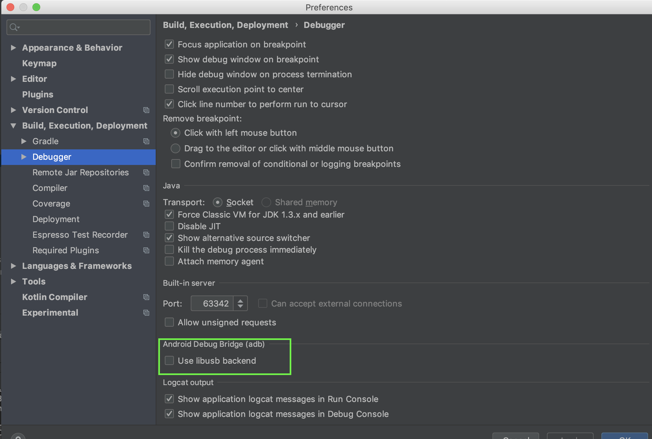Toggle Disable JIT checkbox
The image size is (652, 439).
(x=169, y=226)
